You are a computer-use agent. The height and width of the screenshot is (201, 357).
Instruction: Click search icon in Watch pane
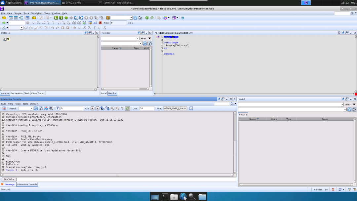coord(349,109)
